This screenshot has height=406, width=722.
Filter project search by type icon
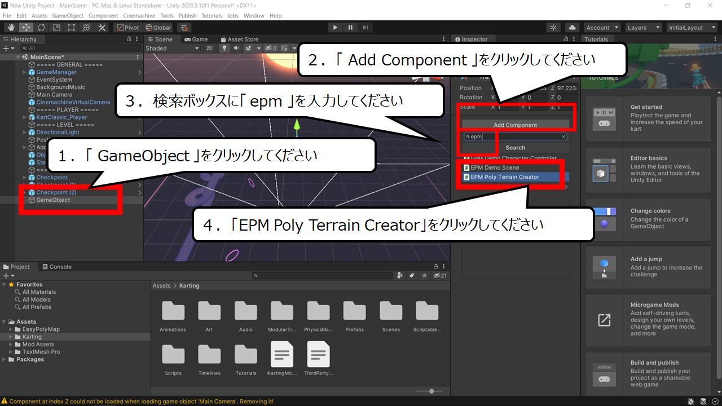[400, 276]
